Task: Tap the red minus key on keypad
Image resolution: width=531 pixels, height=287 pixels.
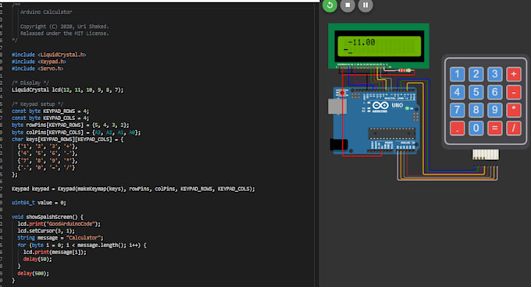Action: pos(513,92)
